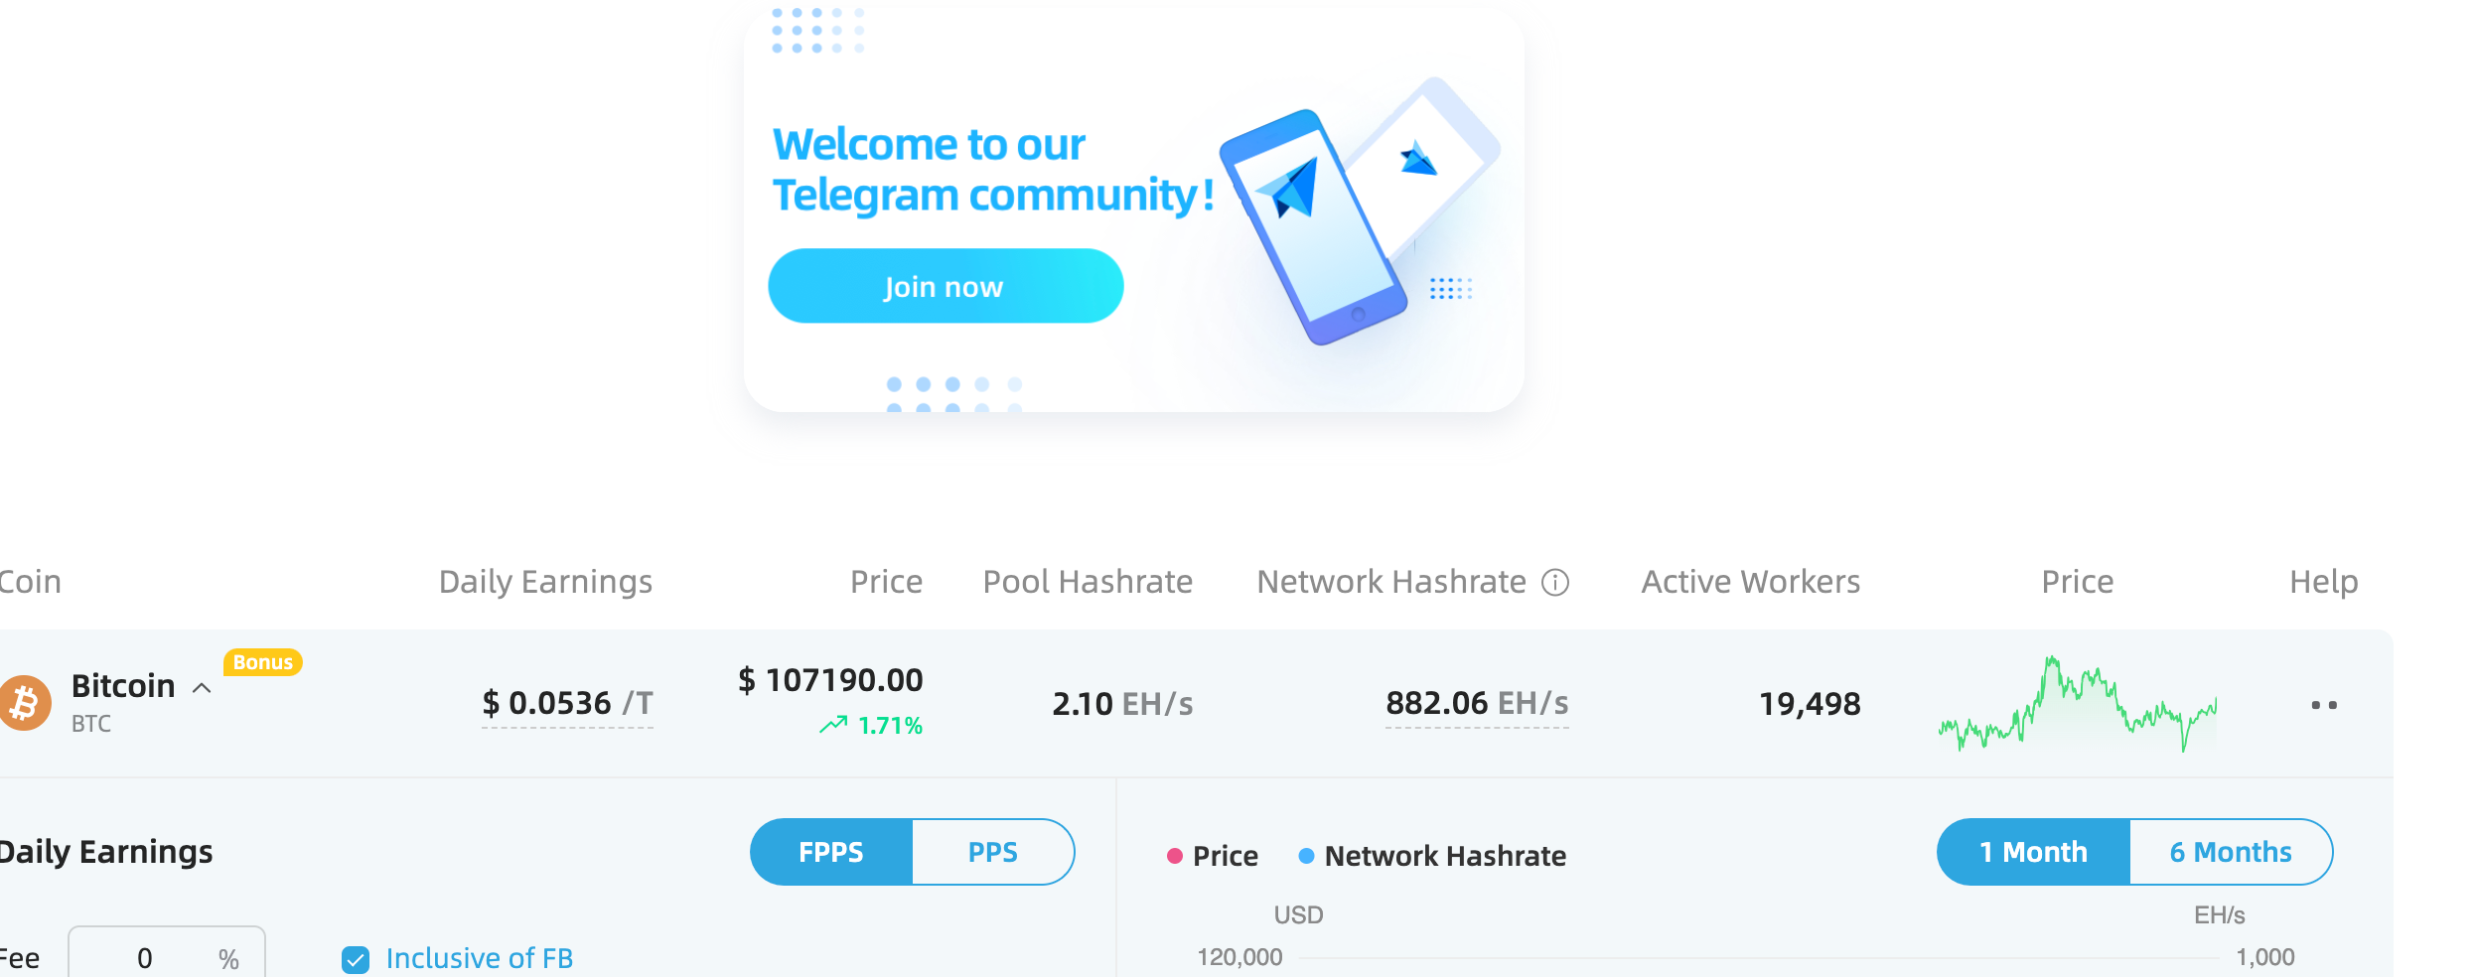Select the 1 Month chart range
2477x977 pixels.
point(2033,852)
